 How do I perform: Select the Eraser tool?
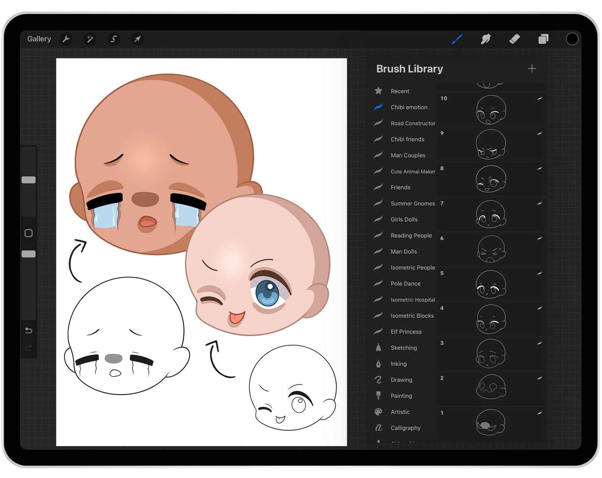pyautogui.click(x=514, y=38)
